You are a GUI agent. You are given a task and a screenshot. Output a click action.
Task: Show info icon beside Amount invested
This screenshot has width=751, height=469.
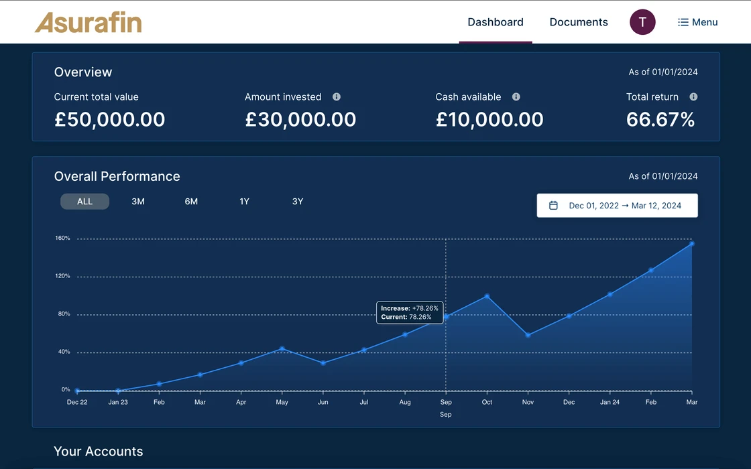[x=337, y=96]
